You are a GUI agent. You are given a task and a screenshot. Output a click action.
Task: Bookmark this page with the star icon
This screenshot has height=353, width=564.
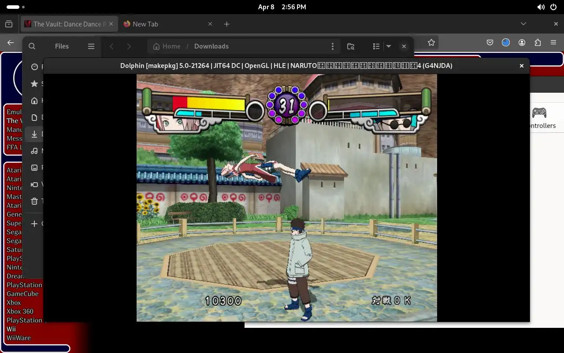(x=431, y=42)
